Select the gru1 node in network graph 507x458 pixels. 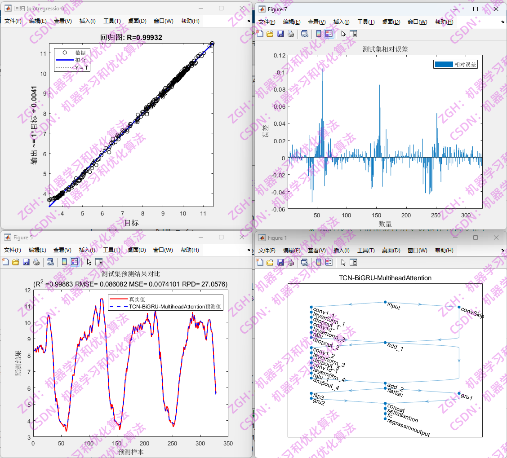click(x=459, y=393)
